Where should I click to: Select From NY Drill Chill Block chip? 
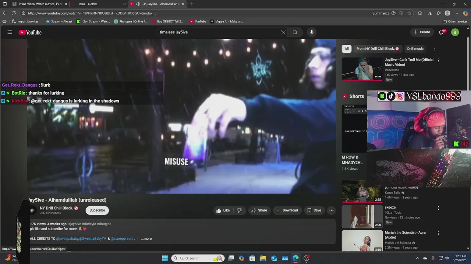pyautogui.click(x=378, y=49)
